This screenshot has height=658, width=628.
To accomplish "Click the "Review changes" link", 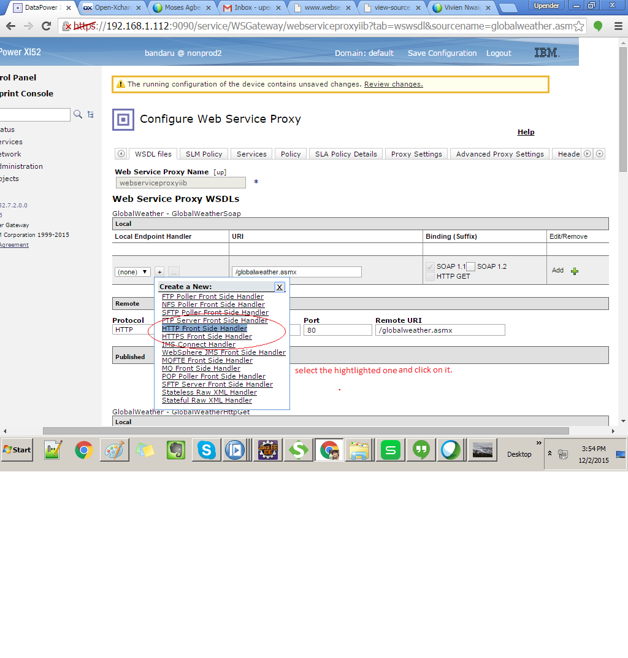I will coord(394,84).
